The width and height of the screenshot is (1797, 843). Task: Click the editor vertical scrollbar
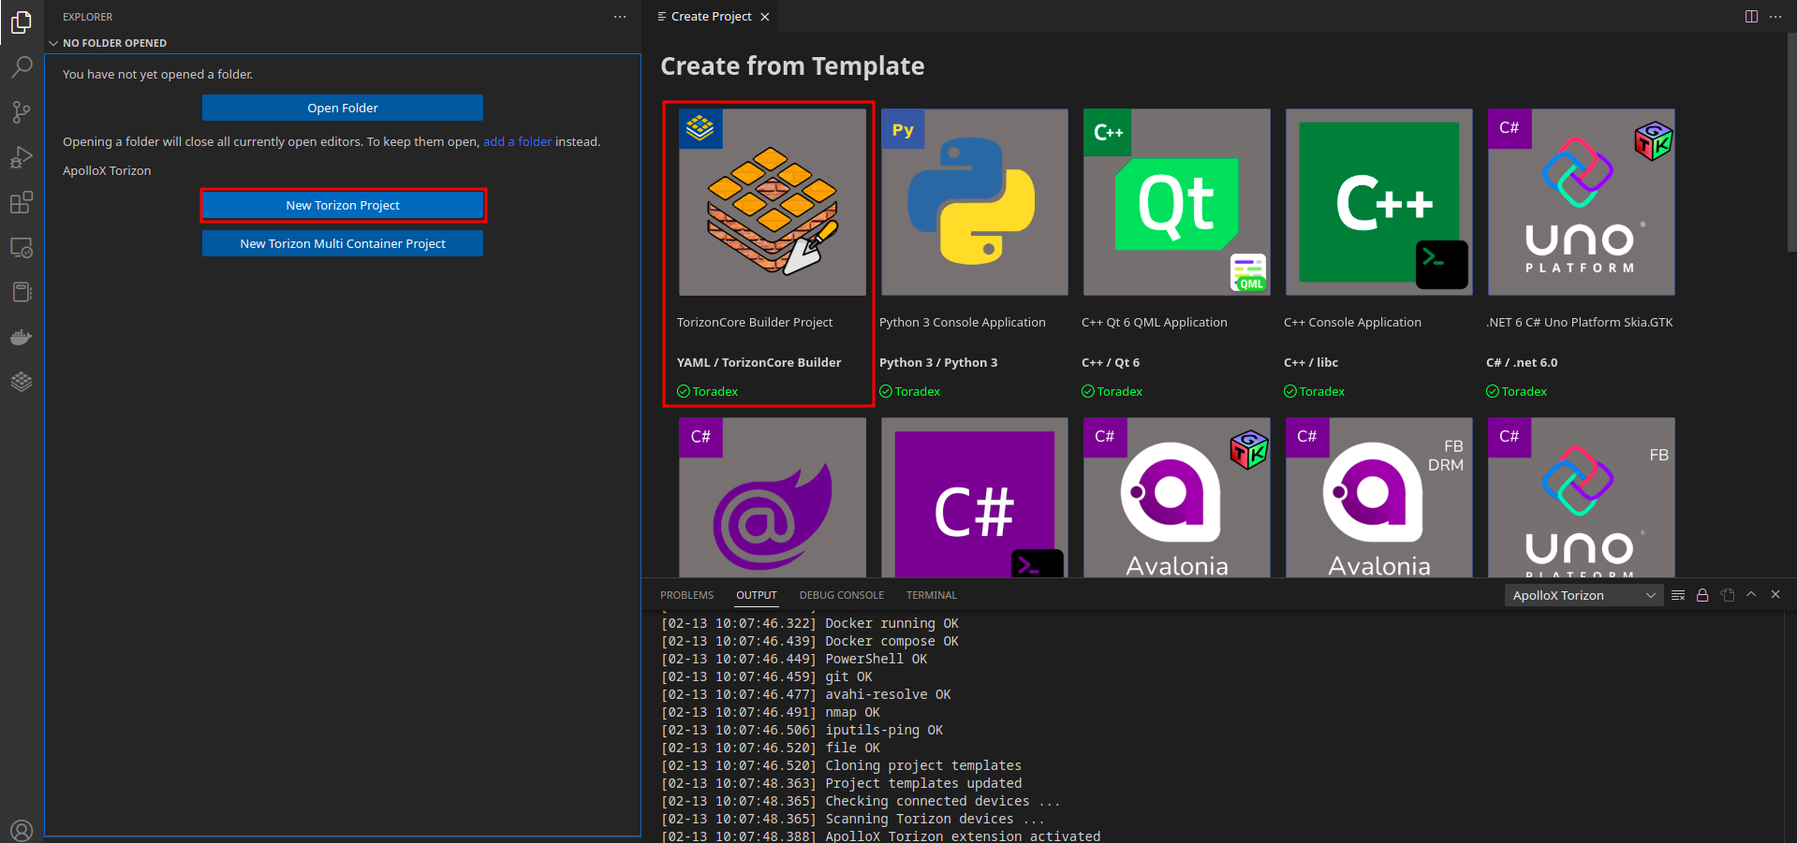[x=1790, y=142]
